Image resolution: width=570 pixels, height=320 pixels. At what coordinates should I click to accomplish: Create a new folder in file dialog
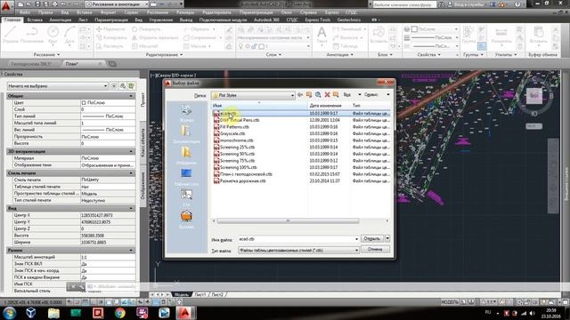click(x=336, y=95)
